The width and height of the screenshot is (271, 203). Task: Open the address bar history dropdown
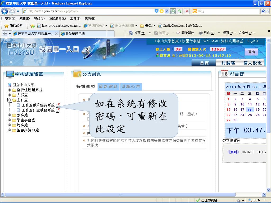(167, 11)
